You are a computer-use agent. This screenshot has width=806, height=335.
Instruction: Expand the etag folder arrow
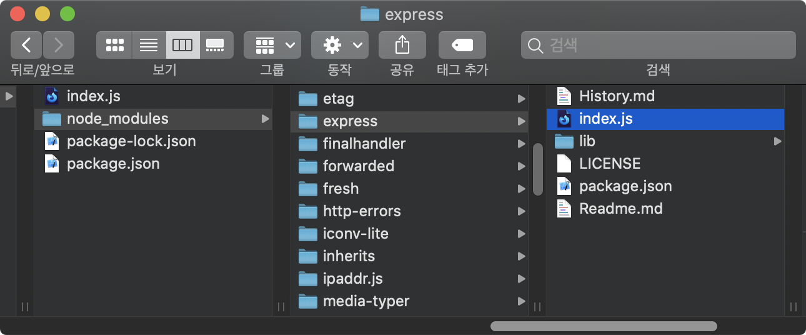click(521, 99)
